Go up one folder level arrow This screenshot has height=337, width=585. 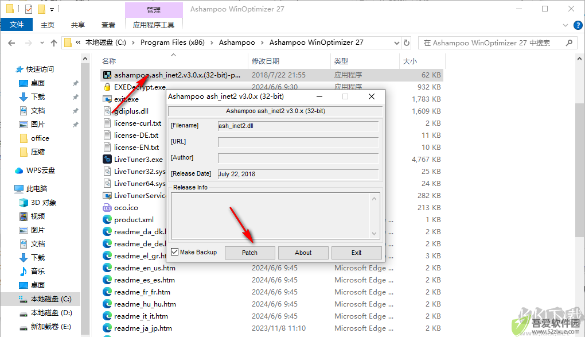pos(54,43)
